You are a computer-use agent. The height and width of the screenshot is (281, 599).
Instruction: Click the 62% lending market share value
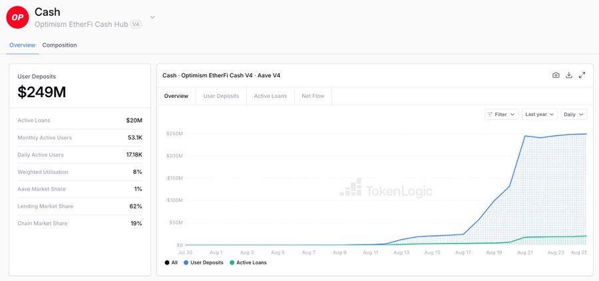pyautogui.click(x=136, y=206)
